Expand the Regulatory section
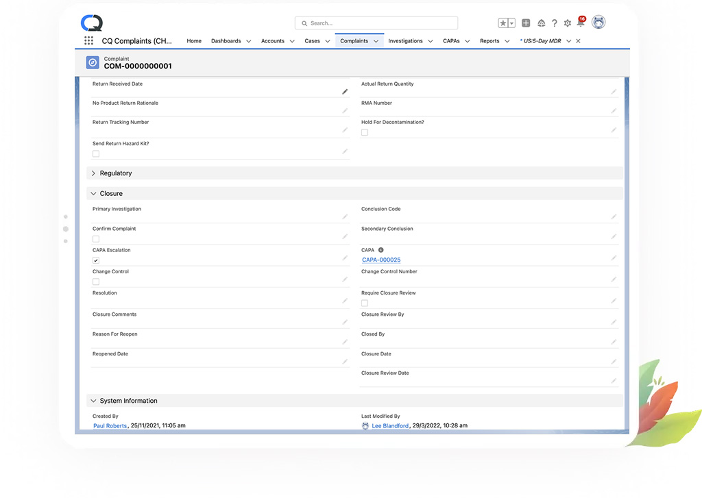The height and width of the screenshot is (498, 702). point(93,173)
